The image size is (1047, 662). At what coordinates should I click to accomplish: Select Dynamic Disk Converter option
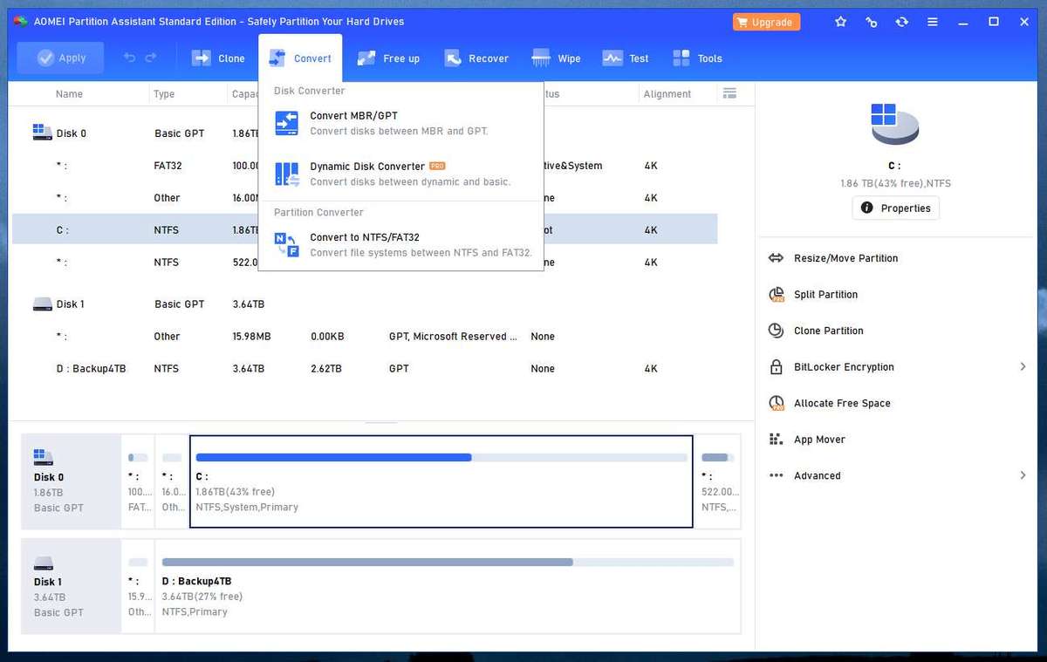[401, 174]
